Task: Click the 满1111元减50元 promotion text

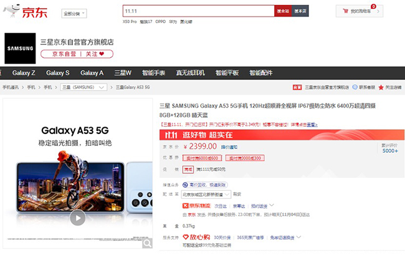Action: (211, 170)
